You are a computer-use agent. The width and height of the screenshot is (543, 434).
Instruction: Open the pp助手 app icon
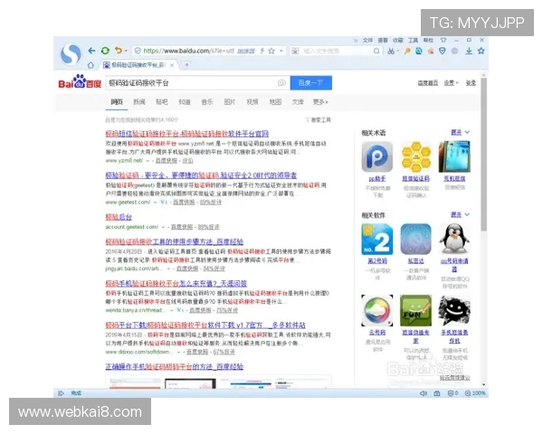(x=376, y=158)
